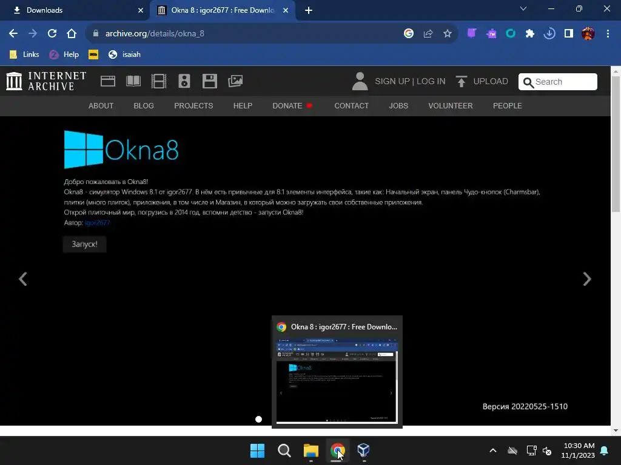Image resolution: width=621 pixels, height=465 pixels.
Task: Open the Web (Wayback) media icon
Action: click(108, 81)
